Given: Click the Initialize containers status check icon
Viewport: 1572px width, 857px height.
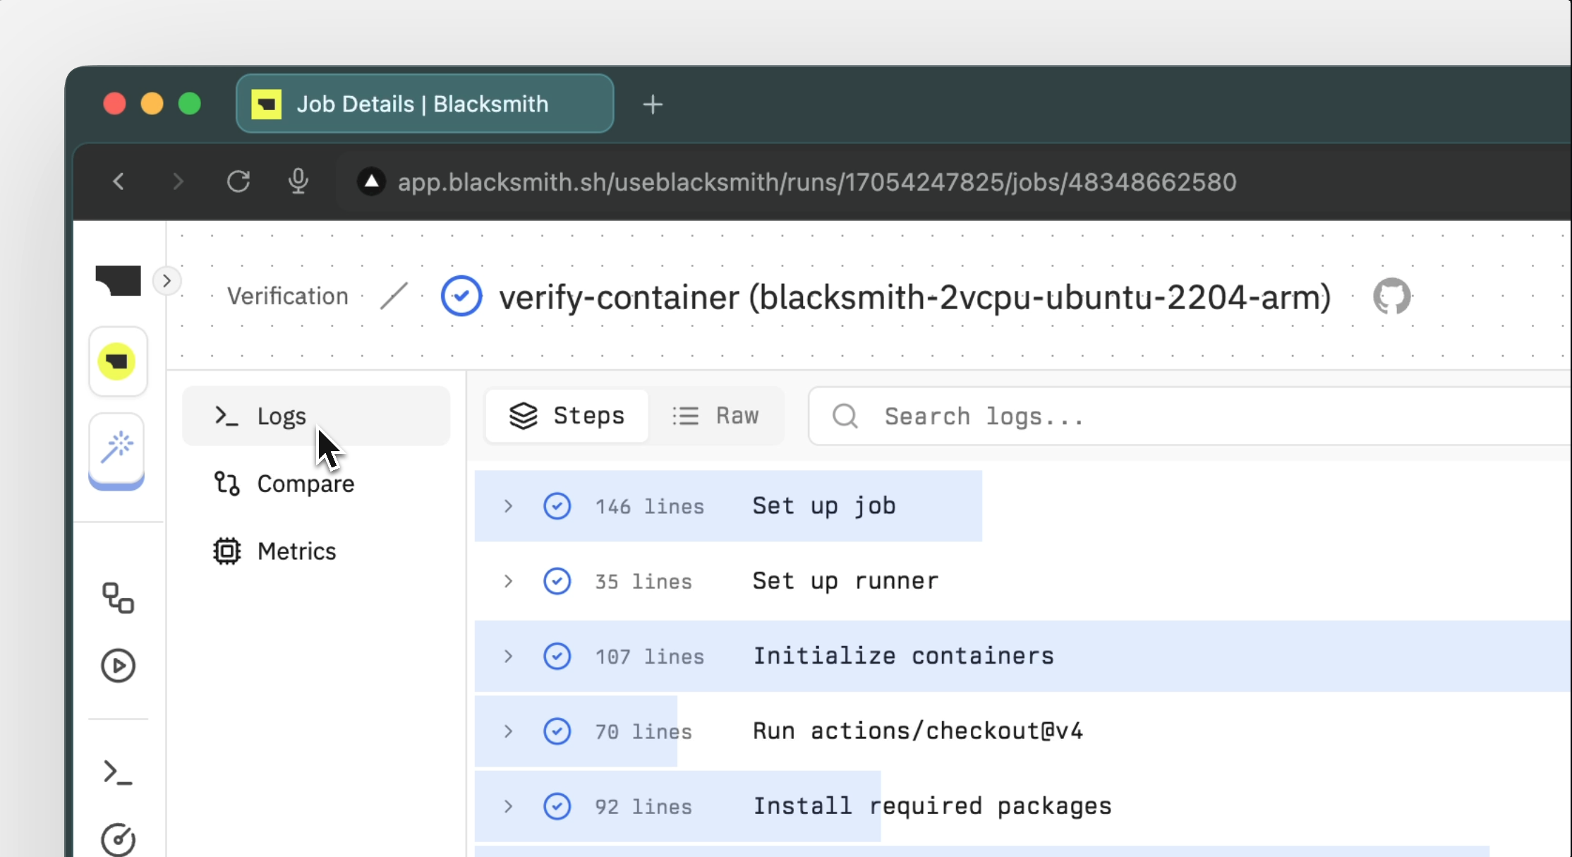Looking at the screenshot, I should click(x=557, y=656).
